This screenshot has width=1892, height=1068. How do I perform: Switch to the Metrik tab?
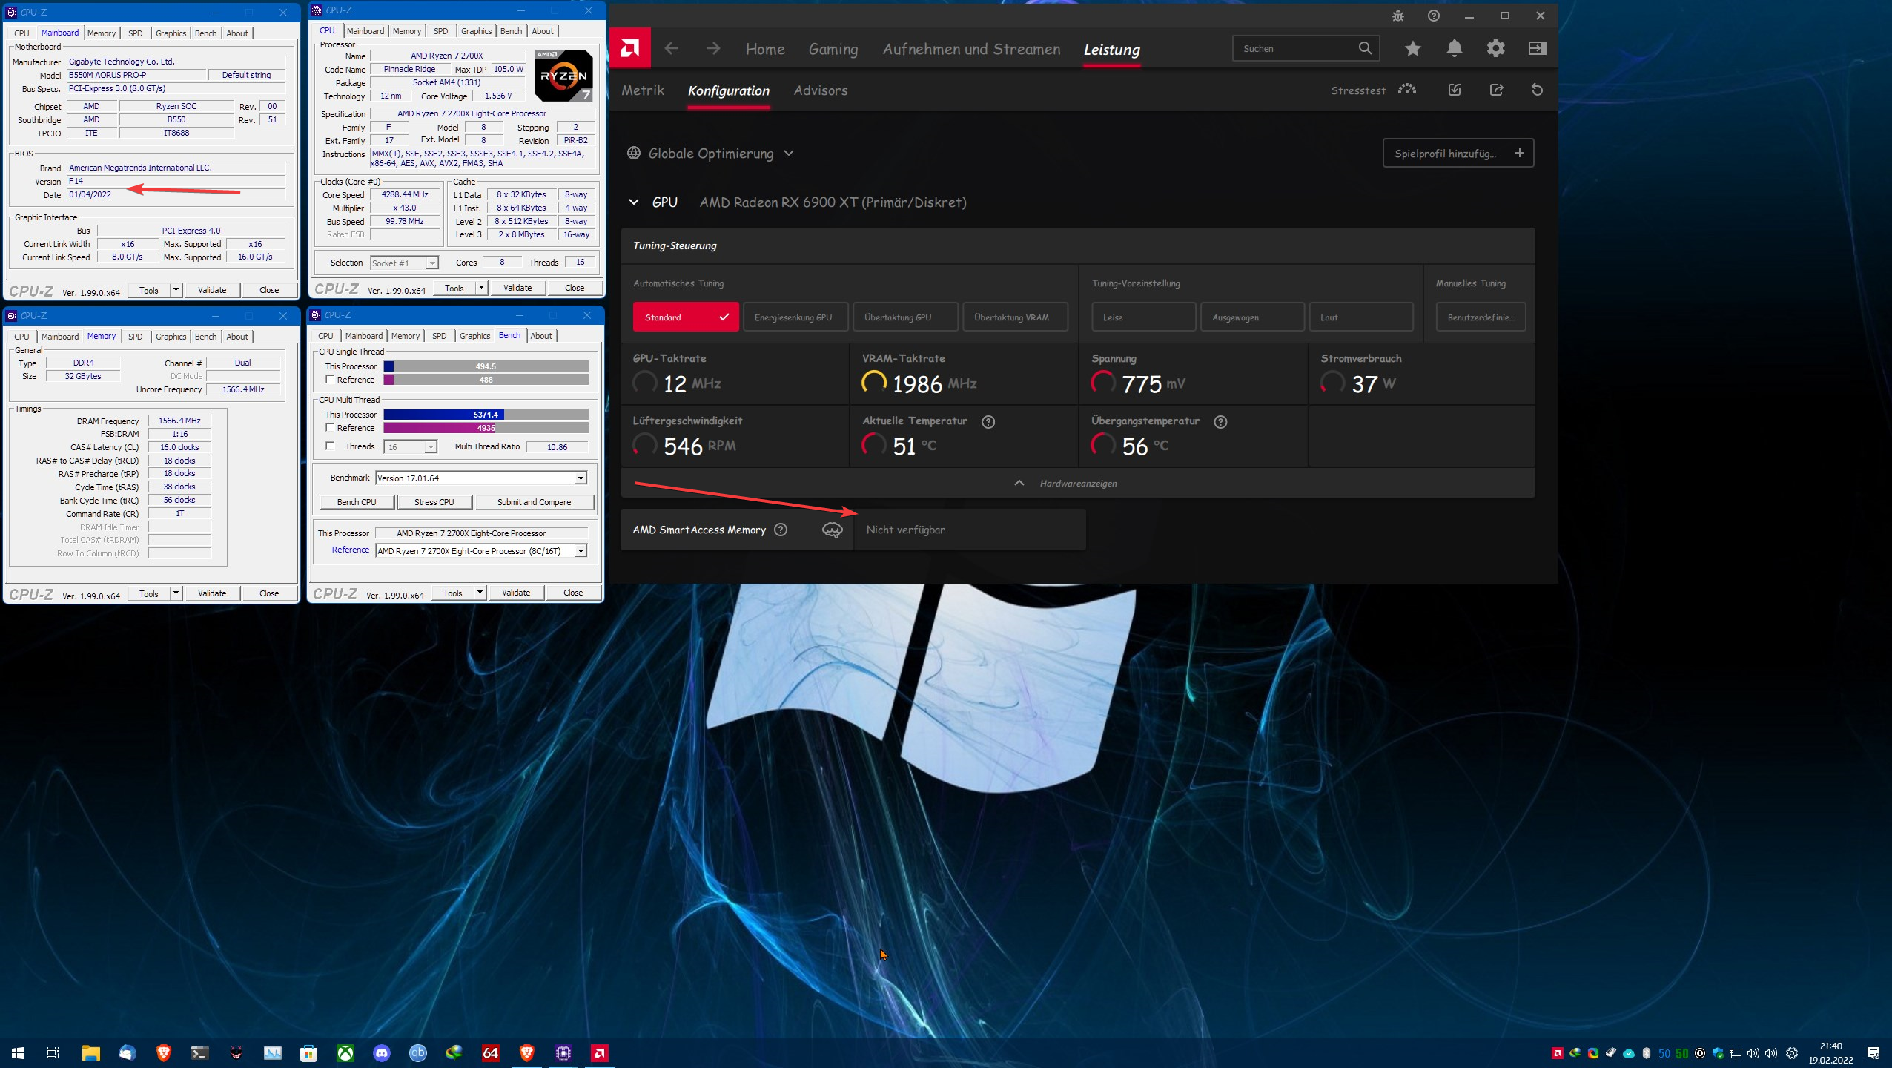pyautogui.click(x=642, y=90)
